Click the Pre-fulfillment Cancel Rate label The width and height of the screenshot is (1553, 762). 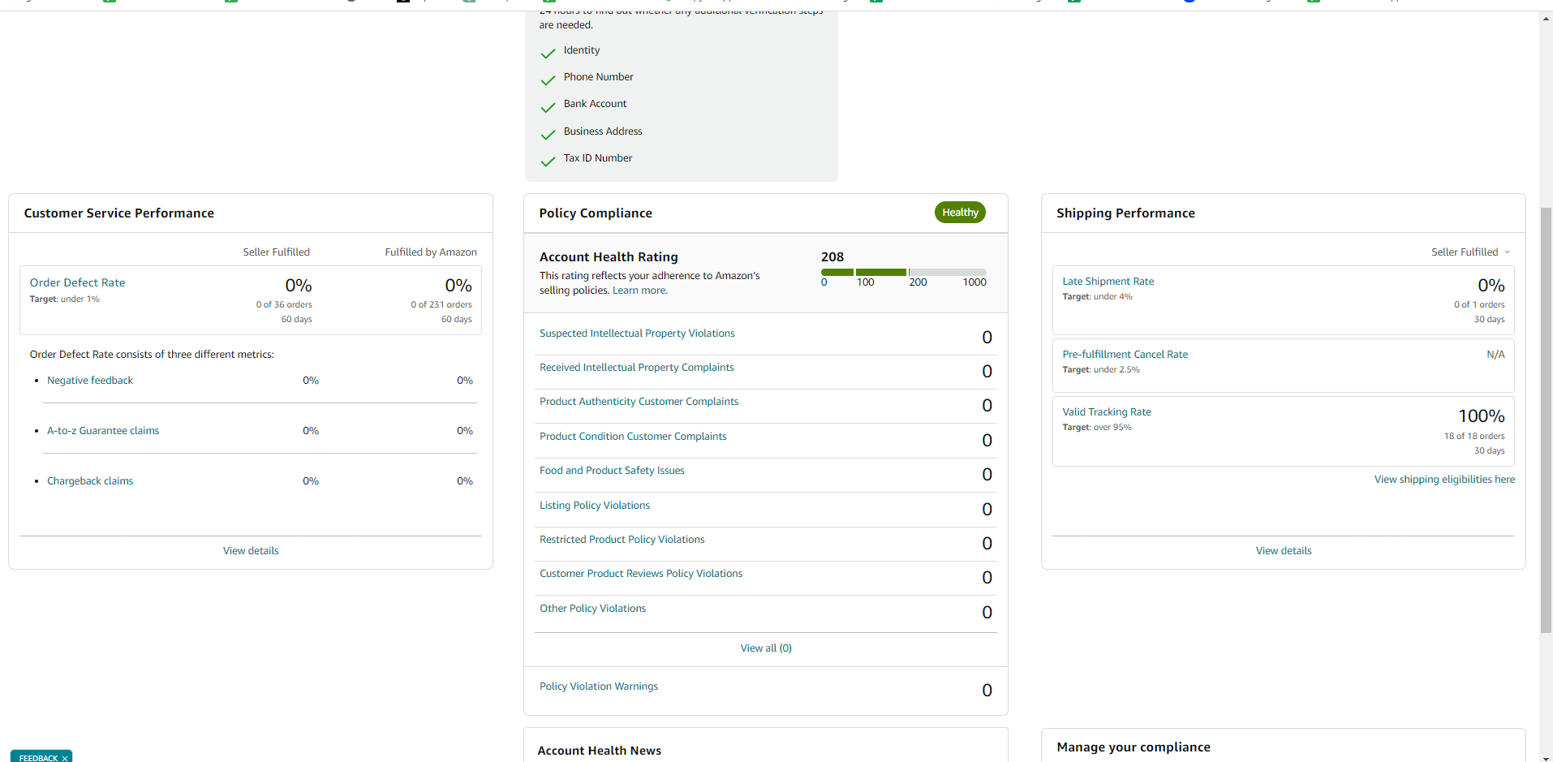[x=1125, y=355]
